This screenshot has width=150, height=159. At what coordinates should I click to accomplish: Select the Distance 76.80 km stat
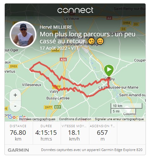pos(18,134)
